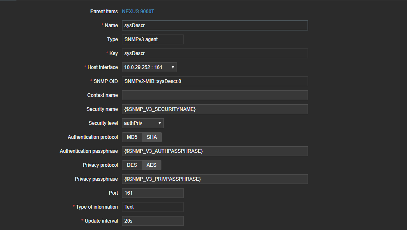Click the Name field containing sysDescr
Viewport: 407px width, 230px height.
point(214,25)
